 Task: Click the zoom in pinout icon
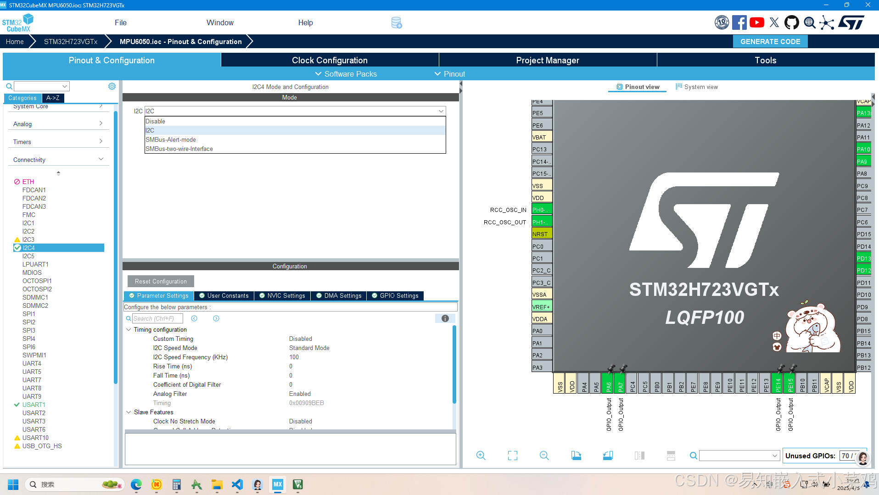tap(481, 456)
